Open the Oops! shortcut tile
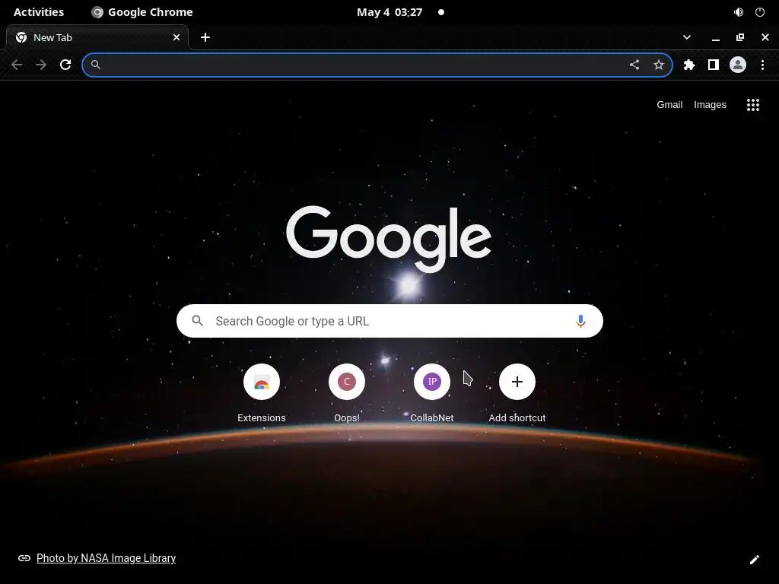 click(347, 393)
